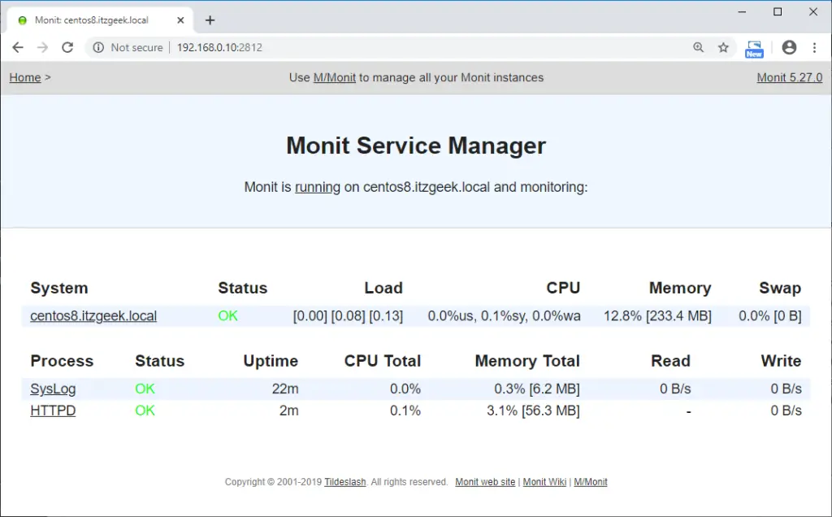
Task: Open the centos8.itzgeek.local system details
Action: coord(93,316)
